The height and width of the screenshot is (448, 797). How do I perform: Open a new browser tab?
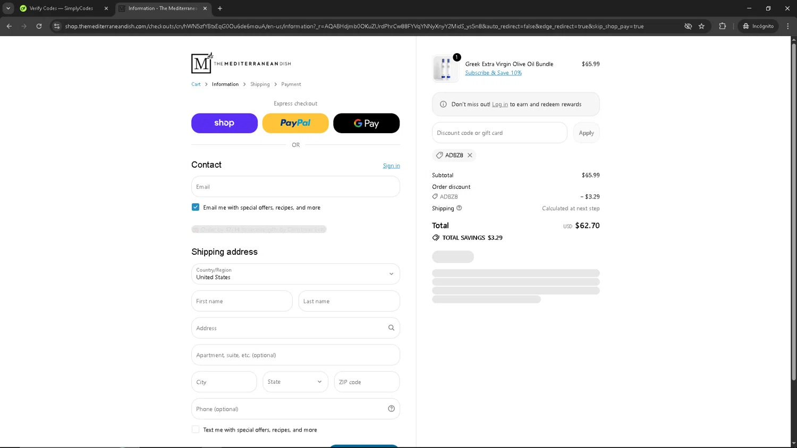[x=220, y=8]
